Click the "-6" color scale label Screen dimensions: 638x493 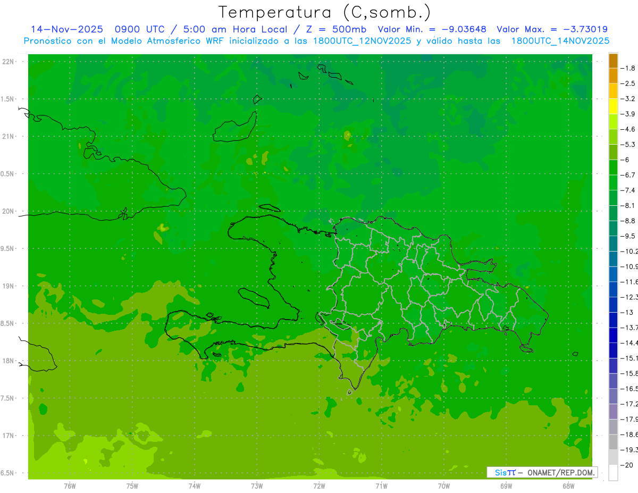626,160
